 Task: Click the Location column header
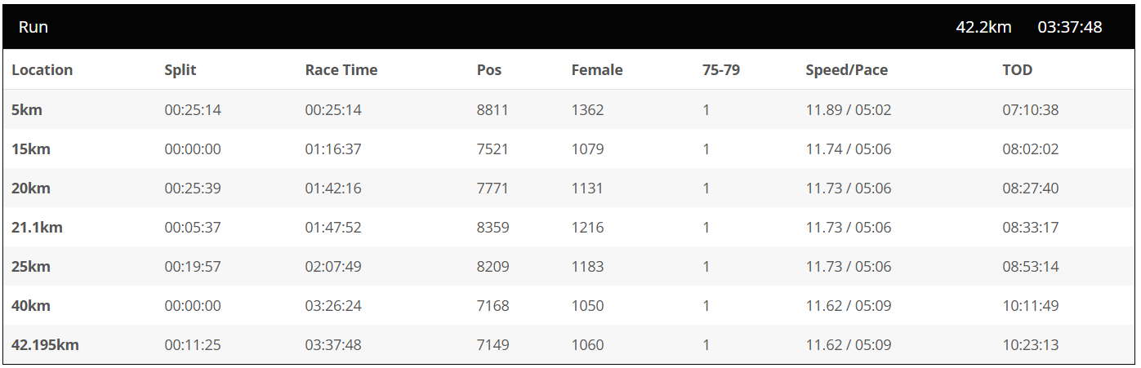coord(42,70)
